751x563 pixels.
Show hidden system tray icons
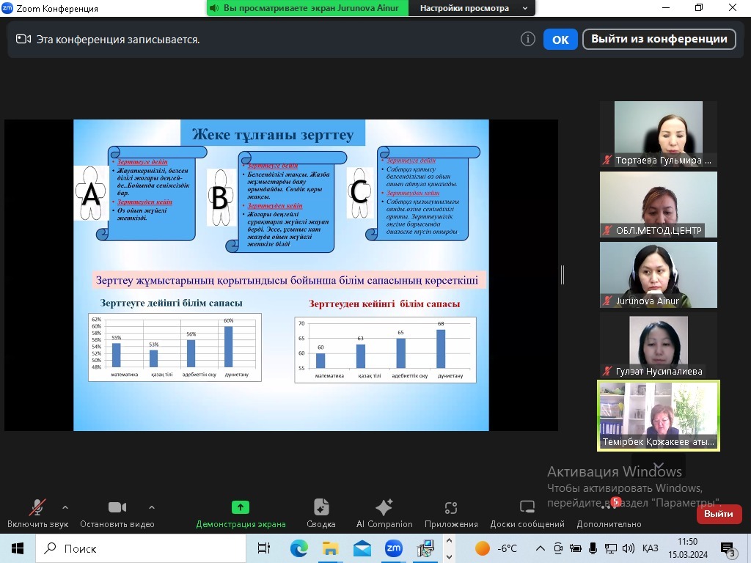pos(541,548)
